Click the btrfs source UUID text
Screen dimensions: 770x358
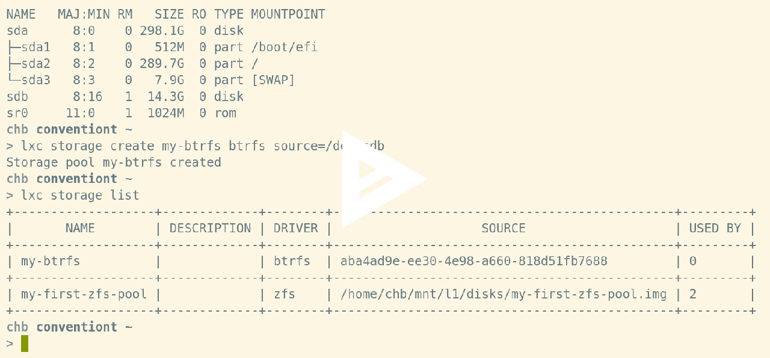pyautogui.click(x=473, y=261)
